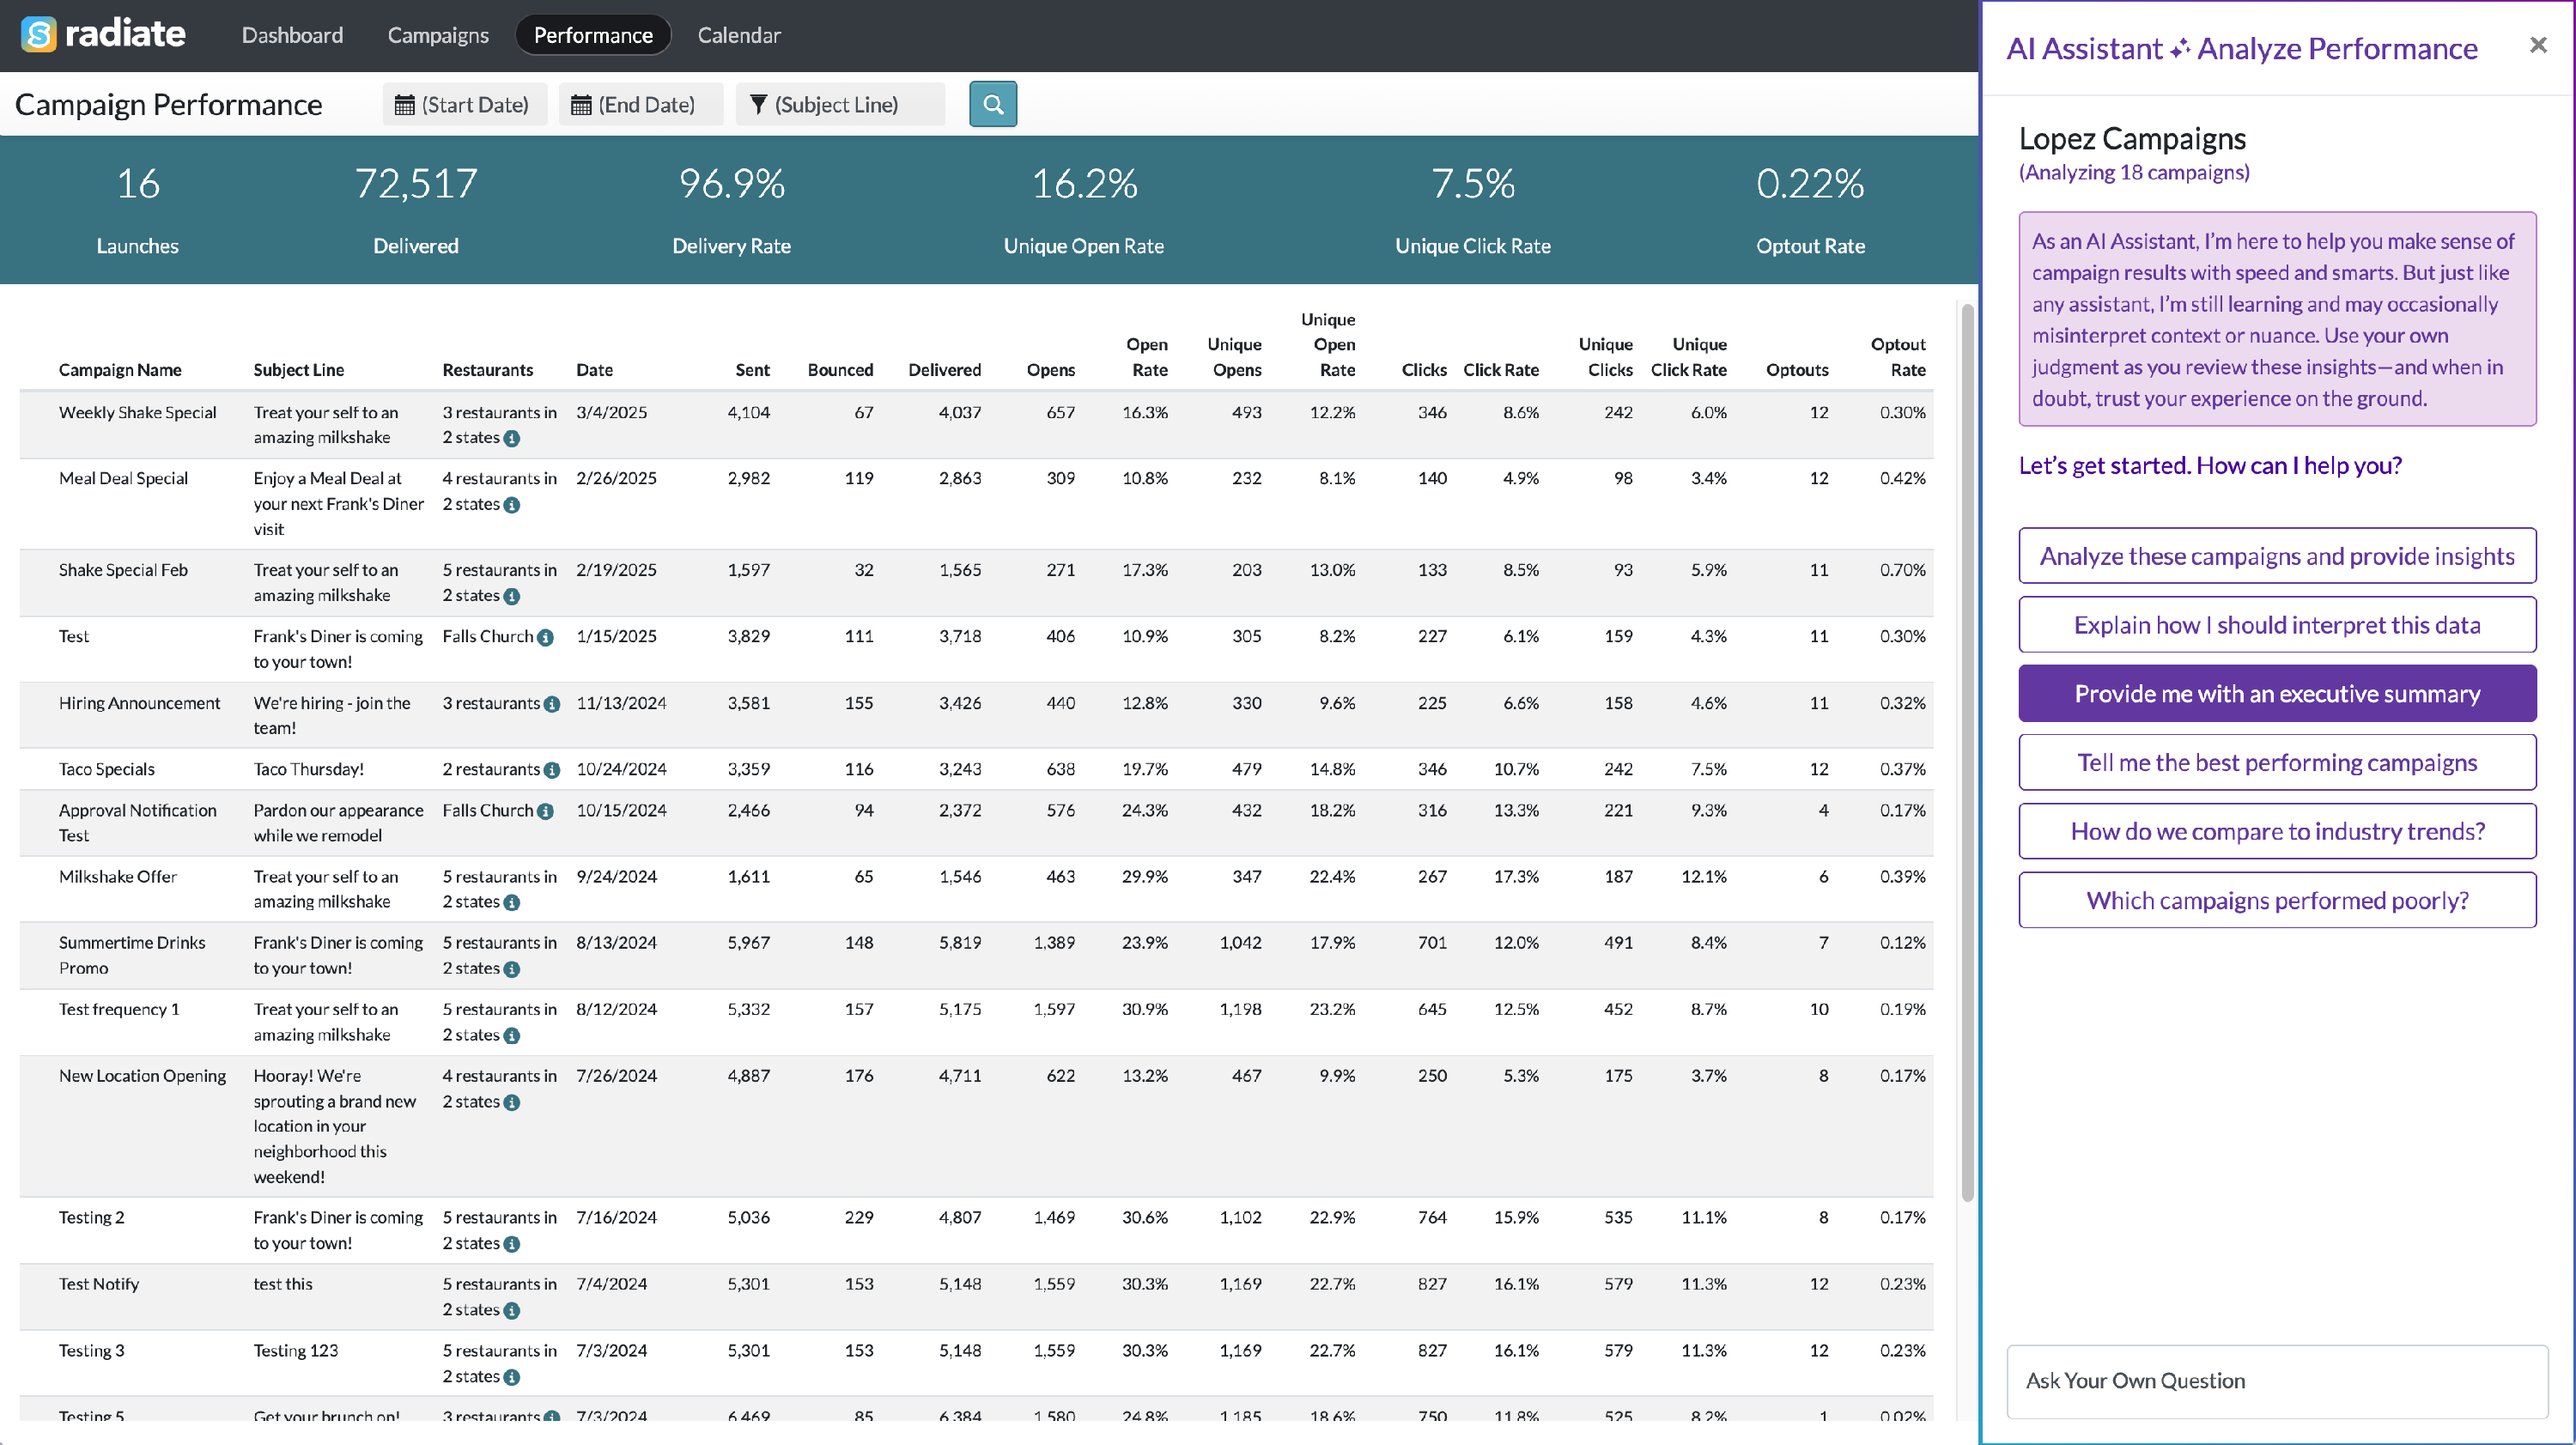The height and width of the screenshot is (1445, 2576).
Task: Click Provide me with an executive summary
Action: (2276, 694)
